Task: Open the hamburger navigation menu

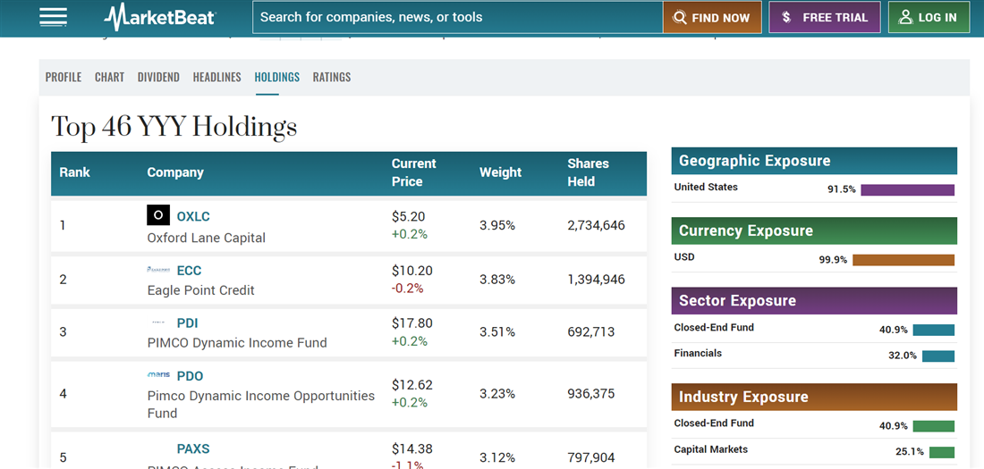Action: [54, 17]
